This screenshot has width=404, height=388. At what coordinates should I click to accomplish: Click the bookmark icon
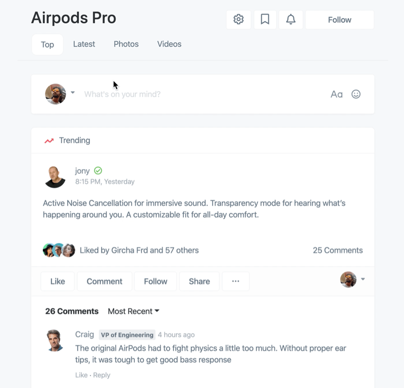(265, 20)
